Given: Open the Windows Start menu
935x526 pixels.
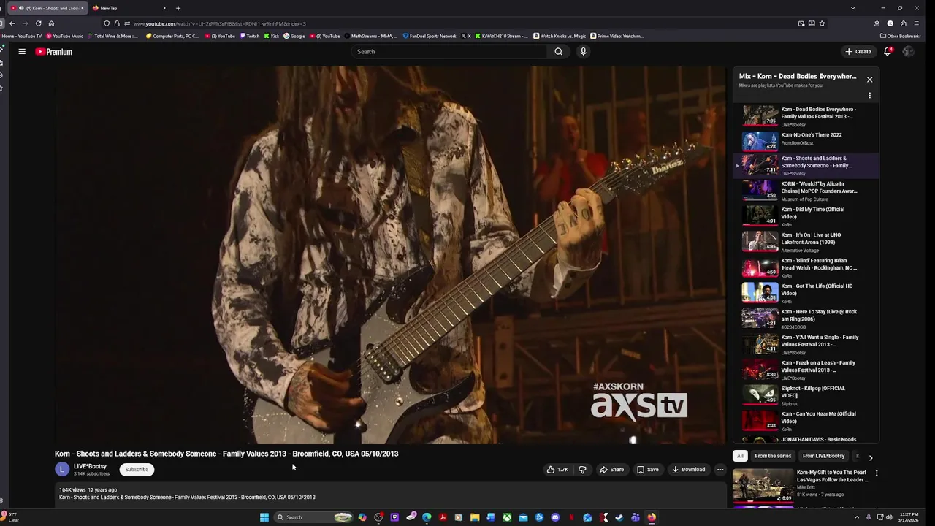Looking at the screenshot, I should 264,517.
